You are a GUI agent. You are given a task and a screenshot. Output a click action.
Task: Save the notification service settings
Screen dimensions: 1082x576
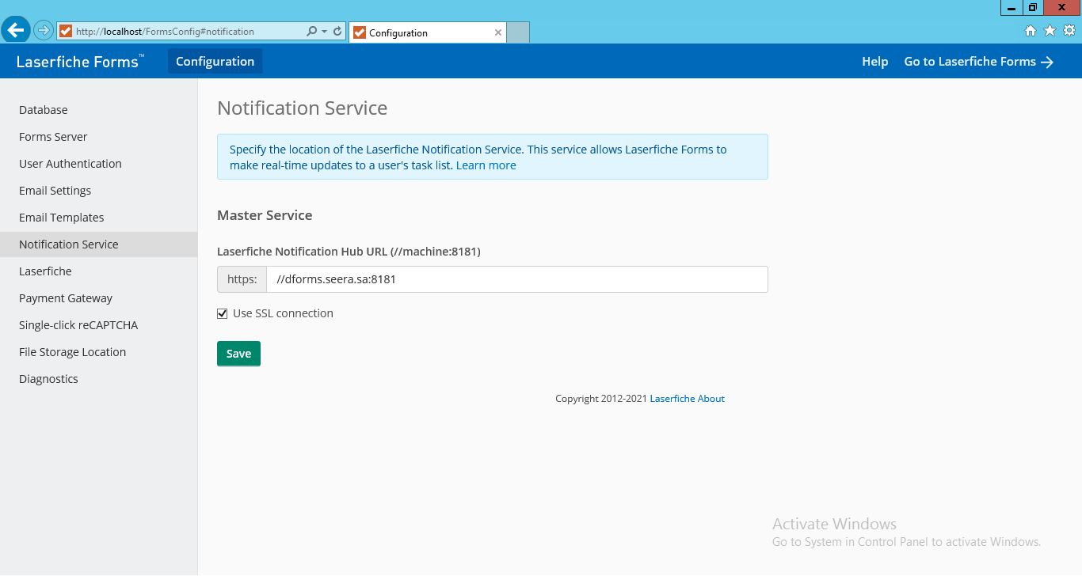[x=238, y=354]
